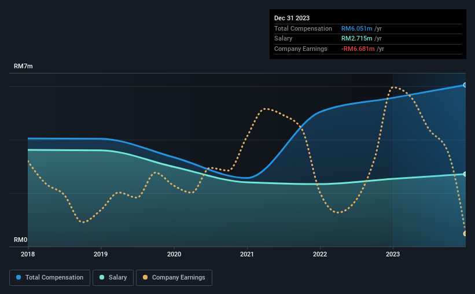
Task: Click the teal Salary legend dot
Action: point(102,277)
